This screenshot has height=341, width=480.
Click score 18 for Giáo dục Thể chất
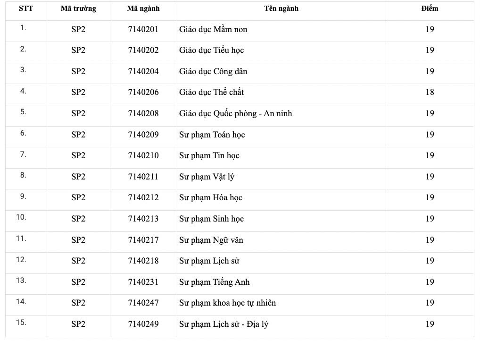(x=430, y=92)
